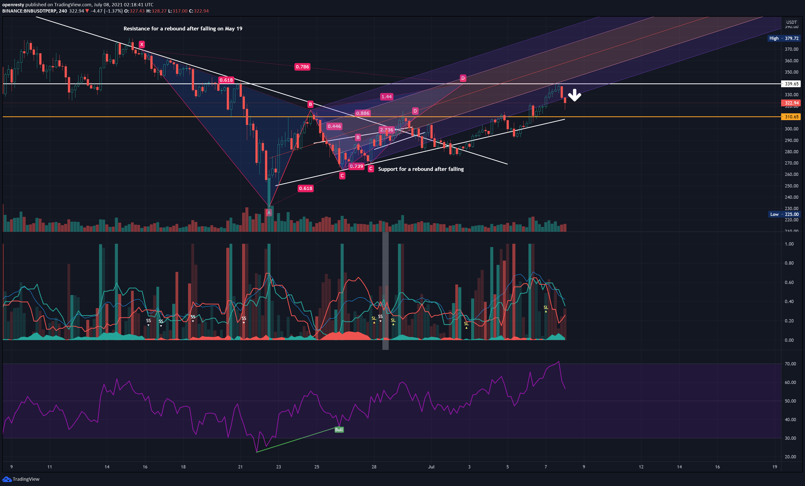The height and width of the screenshot is (486, 805).
Task: Click the gray vertical highlight bar in oscillator pane
Action: [385, 291]
